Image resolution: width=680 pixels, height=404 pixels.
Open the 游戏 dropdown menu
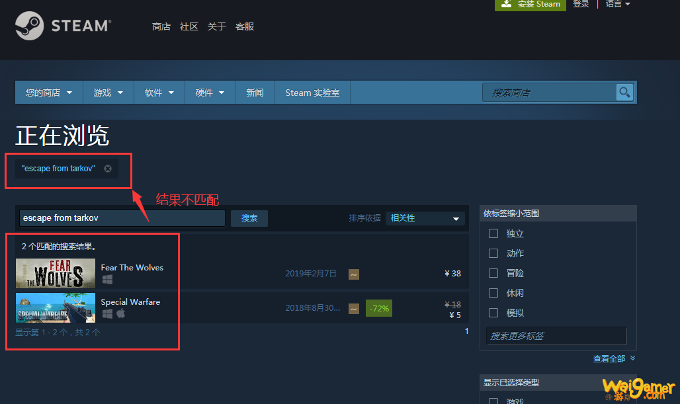(108, 93)
